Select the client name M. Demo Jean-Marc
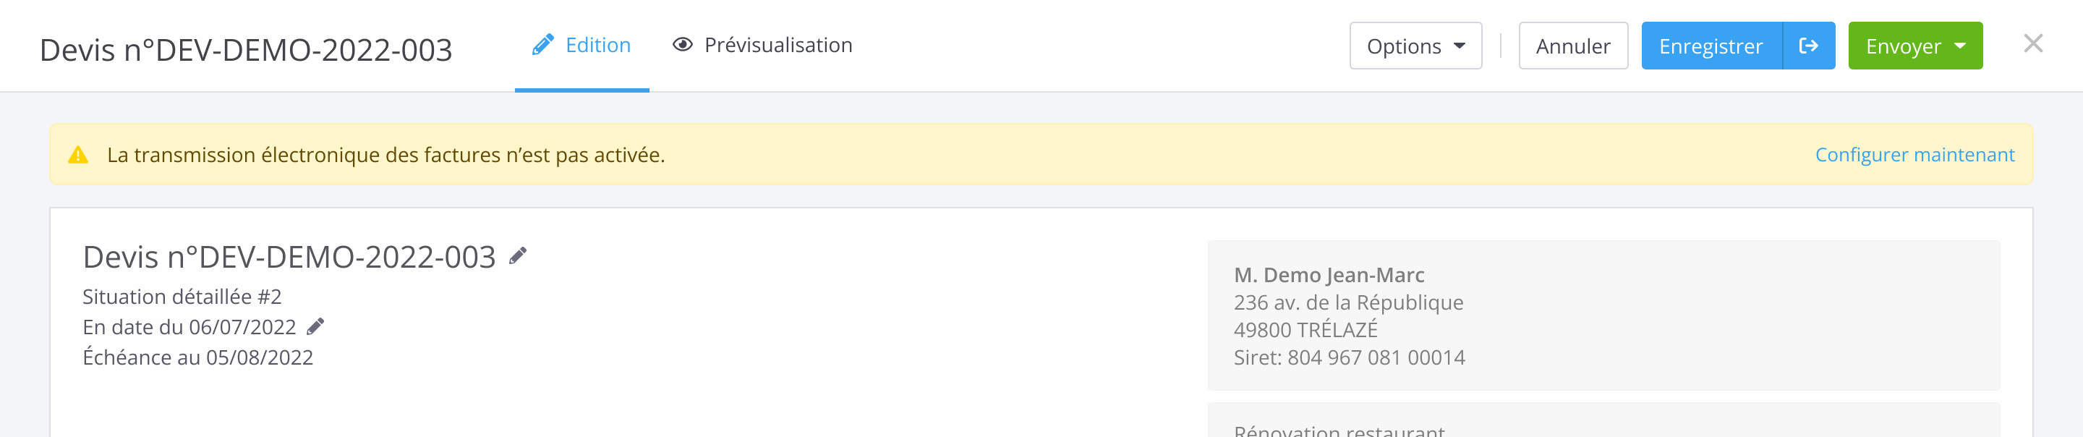The image size is (2083, 437). pos(1329,275)
